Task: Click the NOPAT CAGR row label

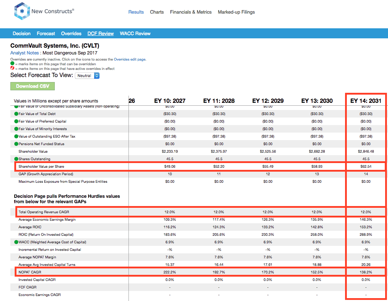Action: tap(30, 272)
